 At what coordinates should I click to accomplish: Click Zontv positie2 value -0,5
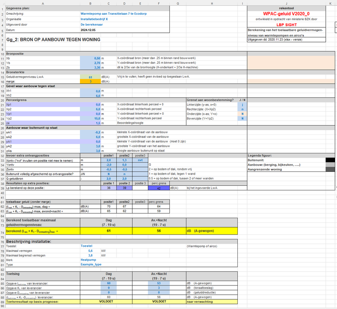(124, 170)
